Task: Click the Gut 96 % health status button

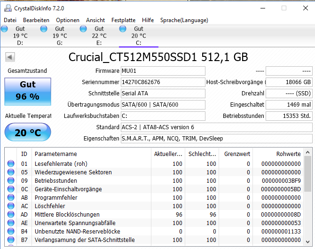Action: pyautogui.click(x=28, y=91)
